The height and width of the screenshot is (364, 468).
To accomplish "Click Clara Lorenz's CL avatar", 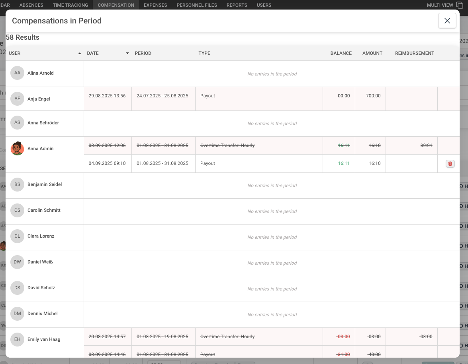I will 17,236.
